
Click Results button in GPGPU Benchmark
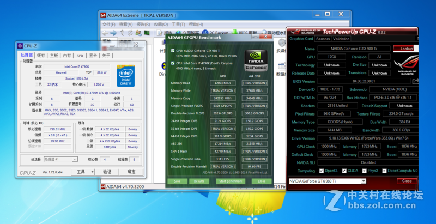[x=199, y=181]
